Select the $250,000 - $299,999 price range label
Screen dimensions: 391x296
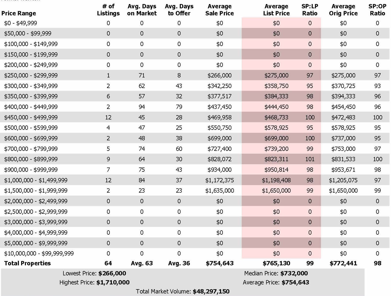31,75
